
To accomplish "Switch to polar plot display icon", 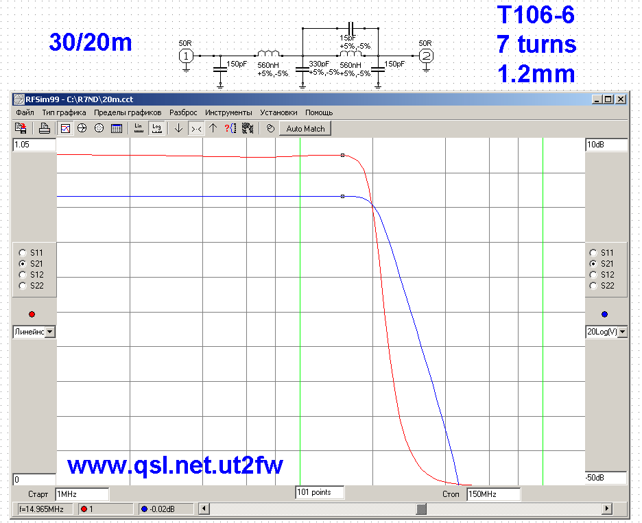I will click(99, 128).
